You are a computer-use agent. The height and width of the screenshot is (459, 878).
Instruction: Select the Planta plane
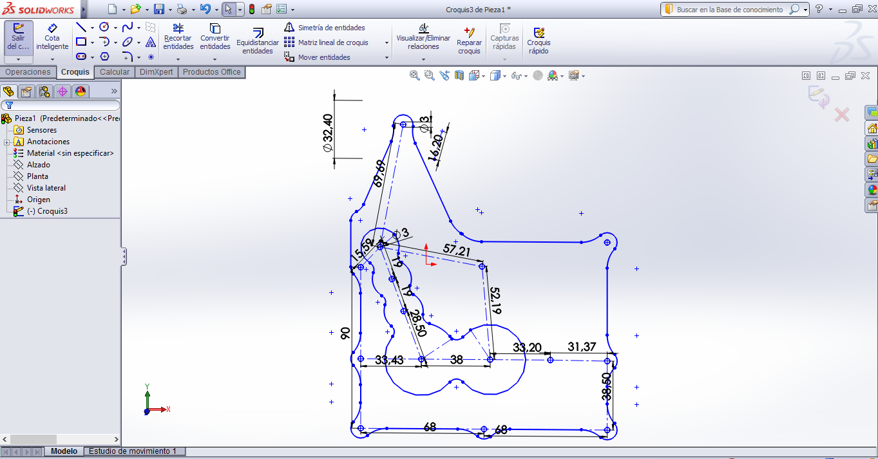pyautogui.click(x=32, y=176)
